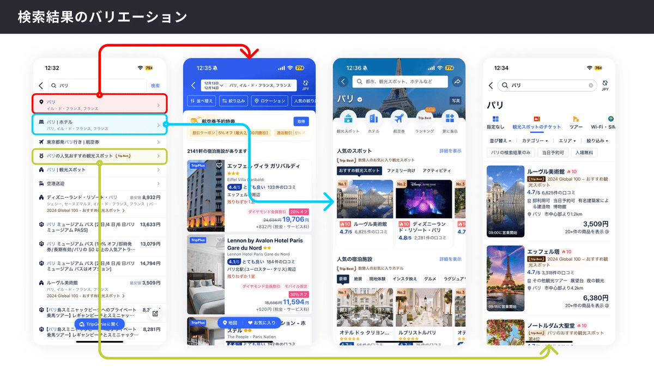The image size is (654, 367).
Task: Tap お気に入り floating button
Action: pos(262,323)
